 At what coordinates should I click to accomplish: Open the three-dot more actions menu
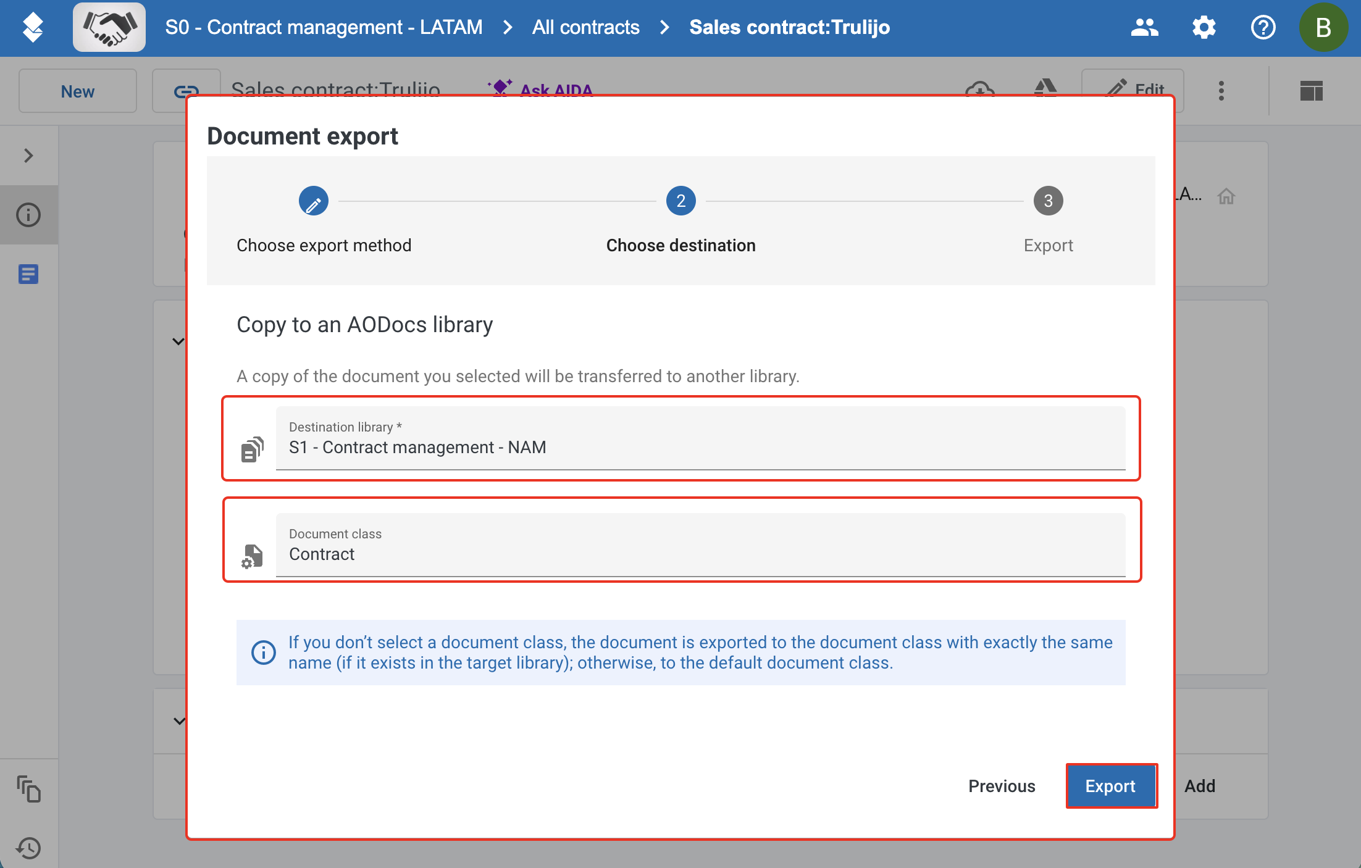click(1221, 91)
